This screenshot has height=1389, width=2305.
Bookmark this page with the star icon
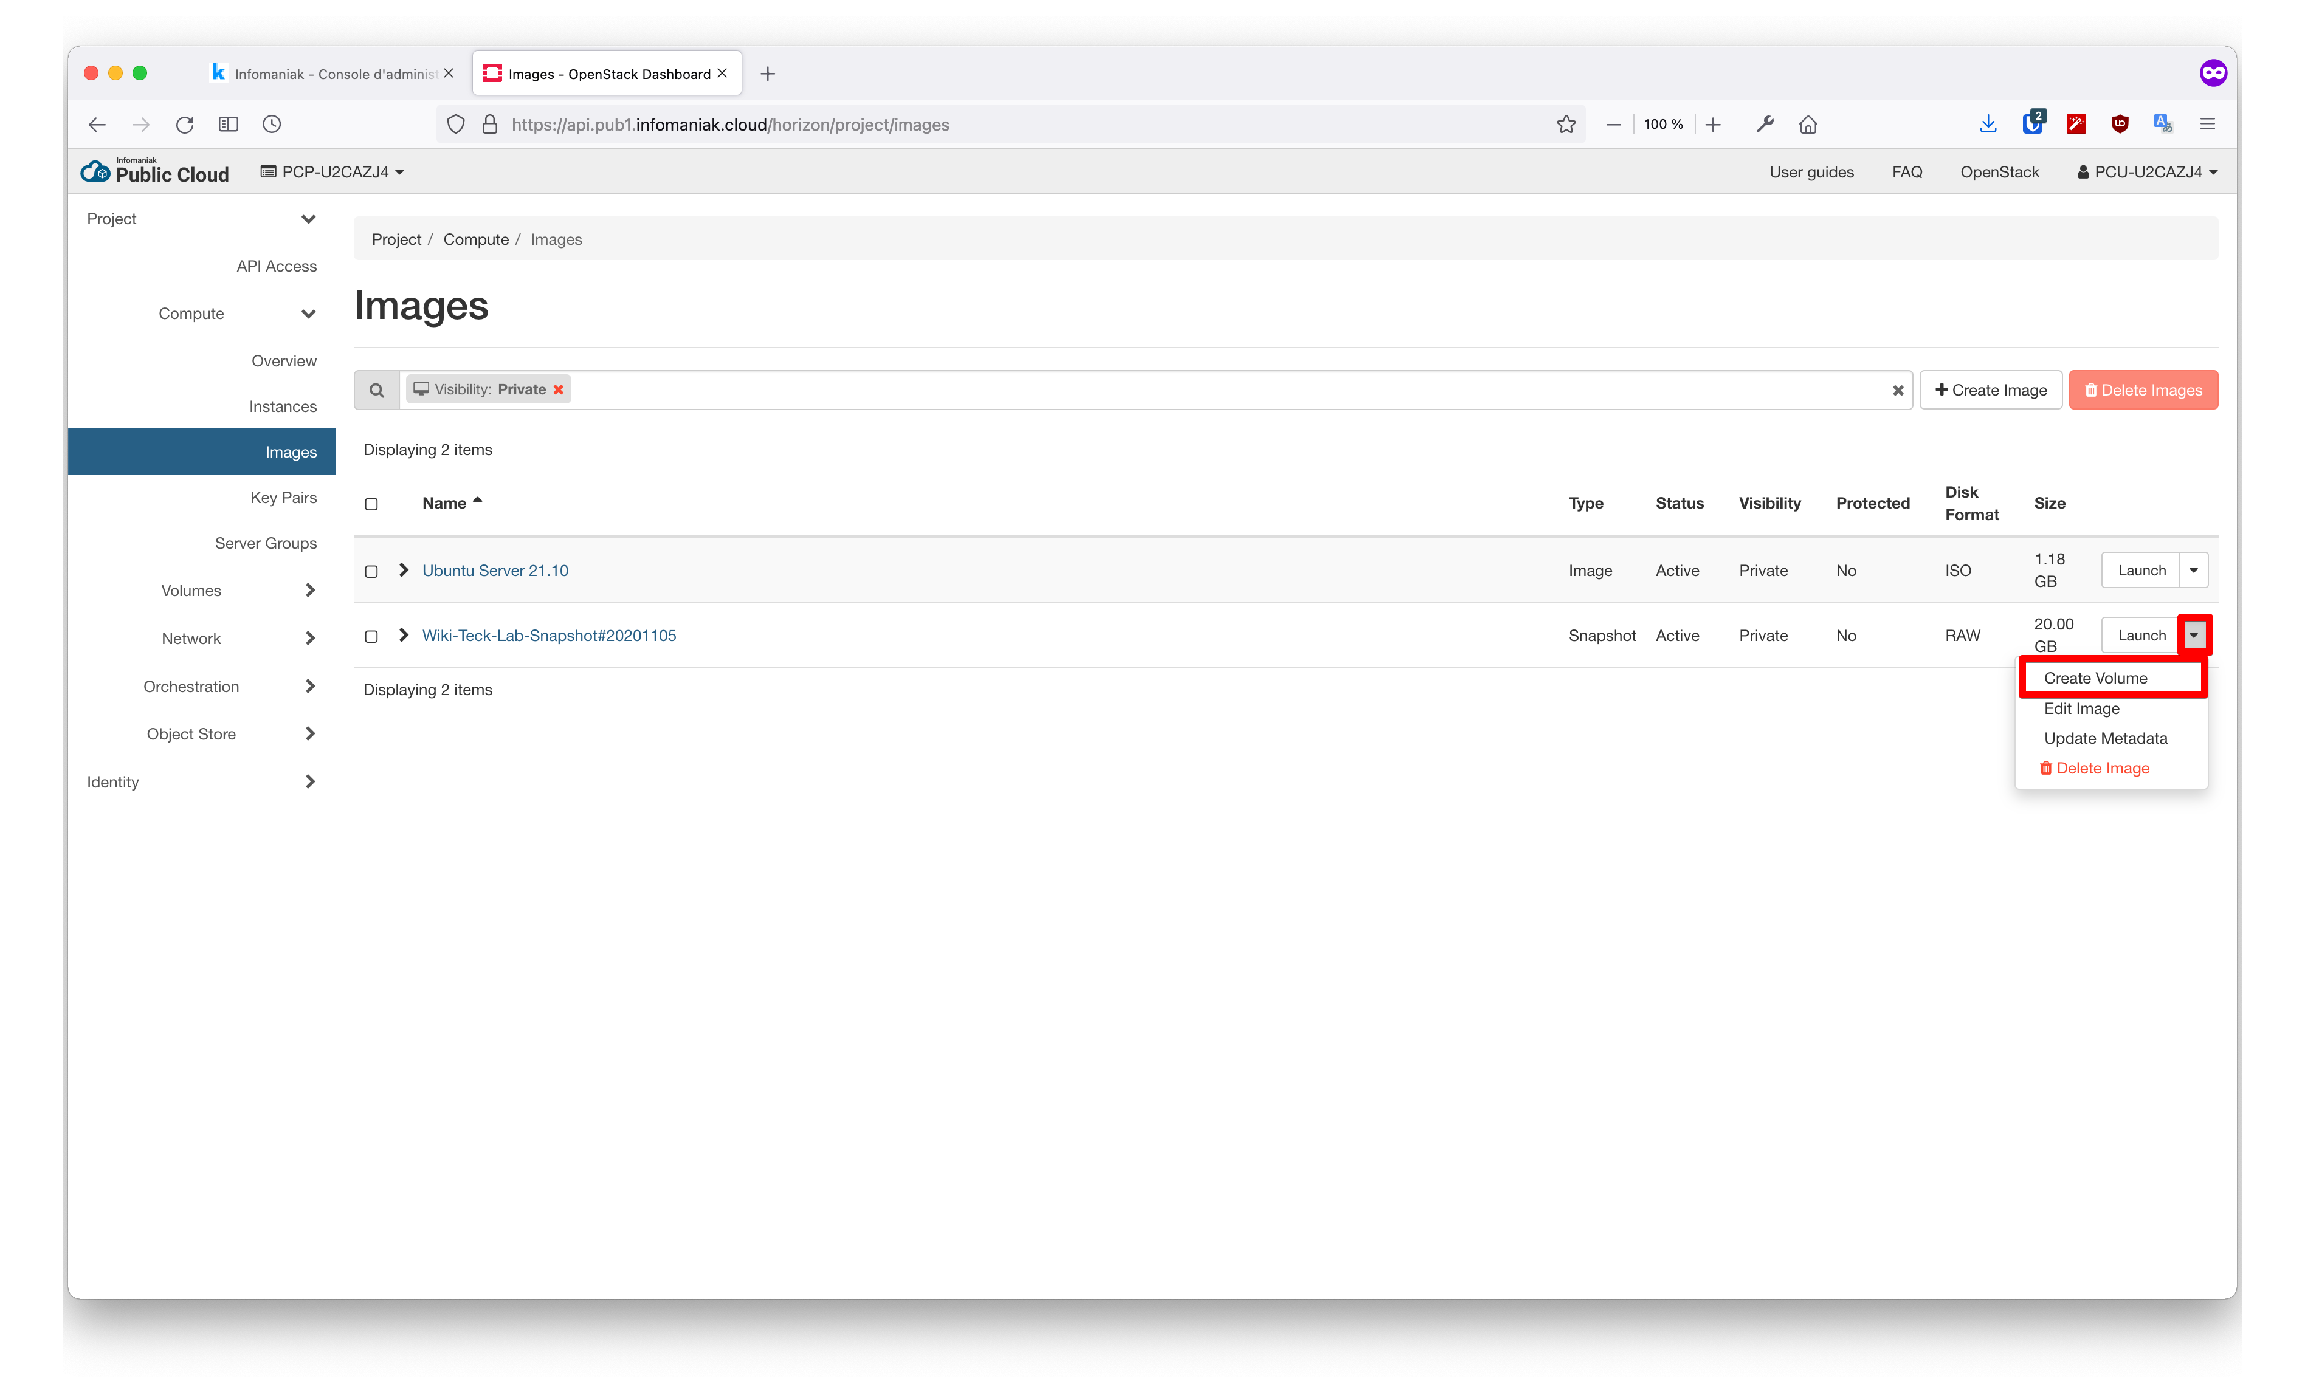[1566, 125]
